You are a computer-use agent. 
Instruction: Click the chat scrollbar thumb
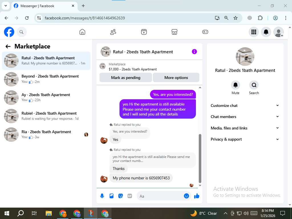pos(200,159)
